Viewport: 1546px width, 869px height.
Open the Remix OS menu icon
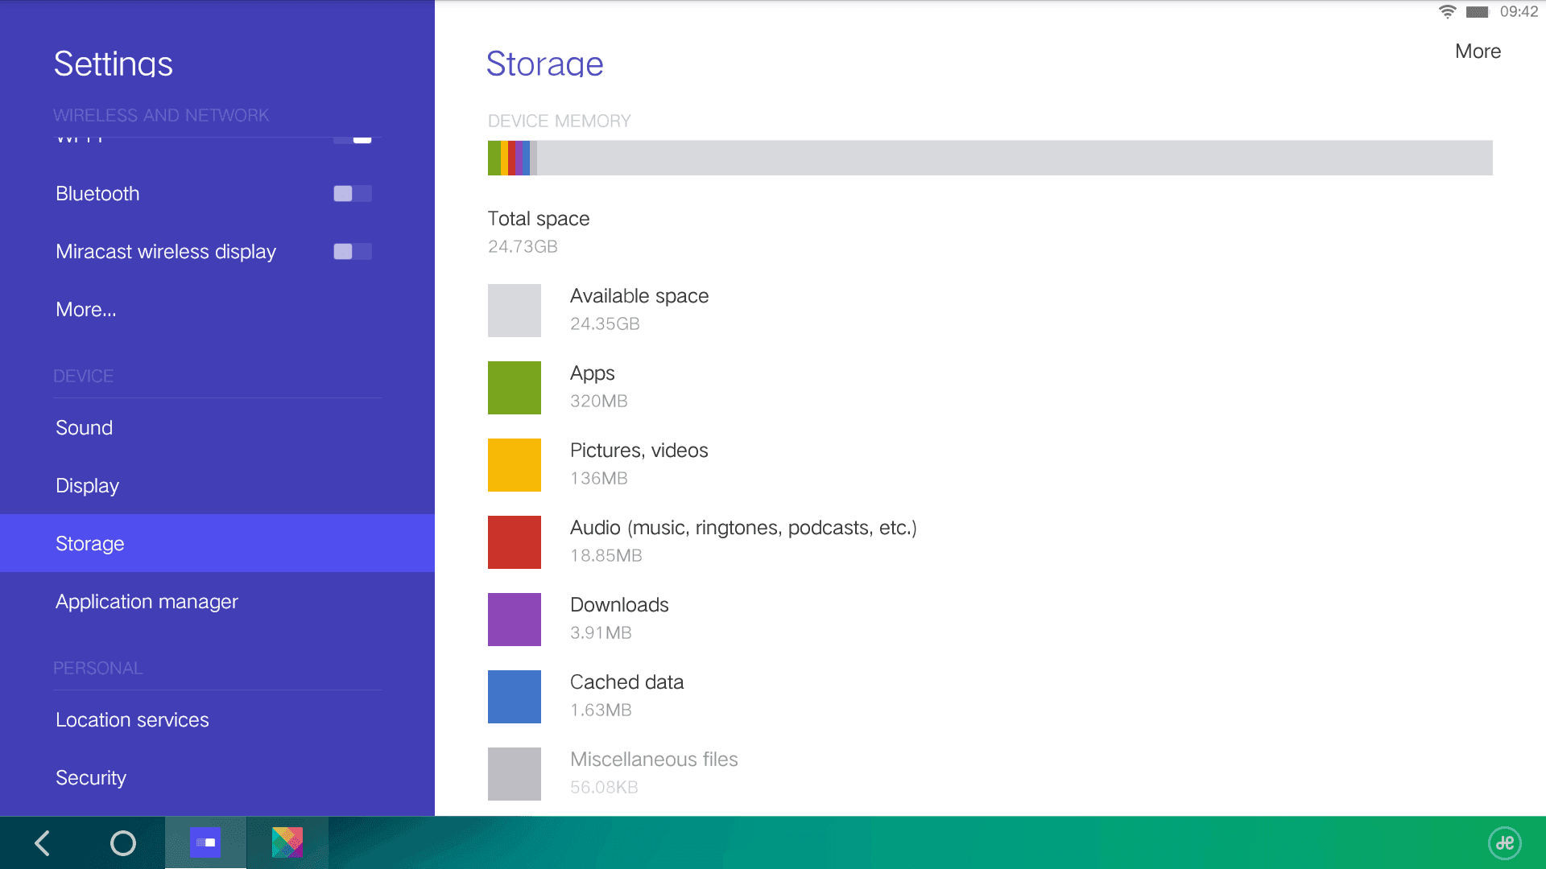tap(1504, 843)
